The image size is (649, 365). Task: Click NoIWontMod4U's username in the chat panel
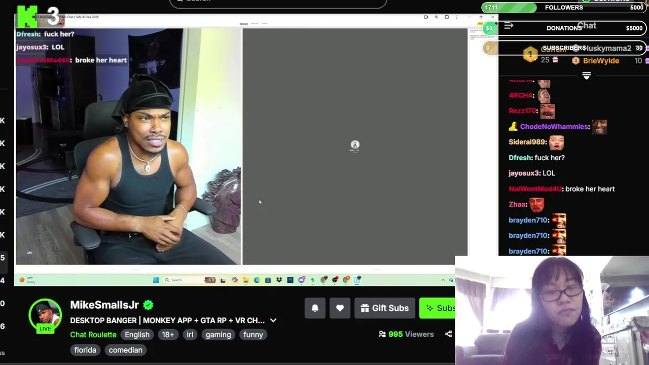(535, 189)
